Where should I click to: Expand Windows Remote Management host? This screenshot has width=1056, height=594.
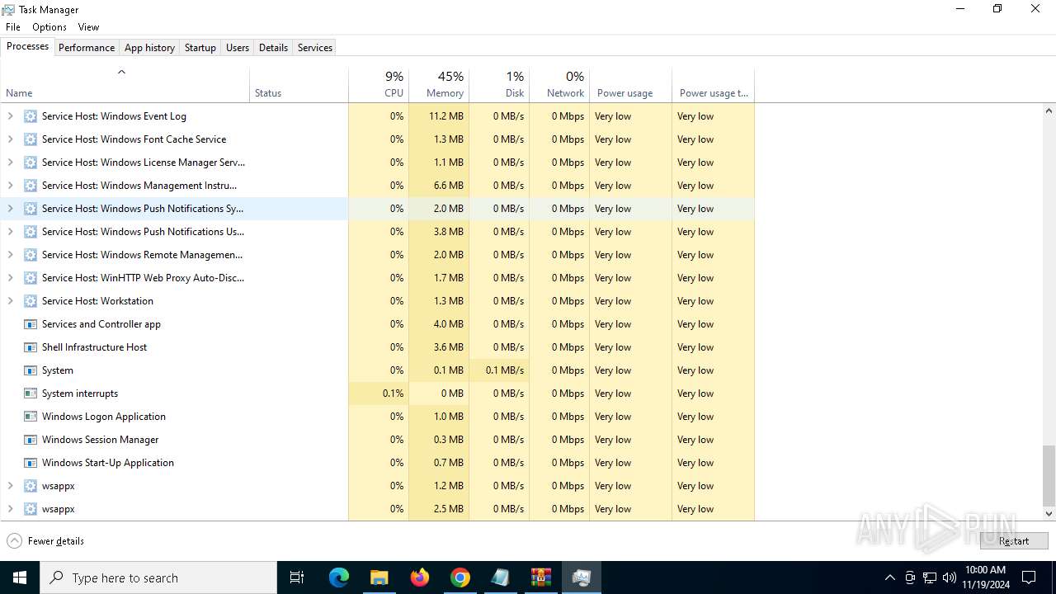pos(10,255)
